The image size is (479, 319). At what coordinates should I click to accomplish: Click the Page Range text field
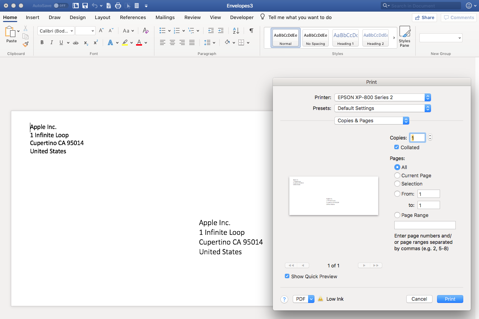(x=425, y=225)
